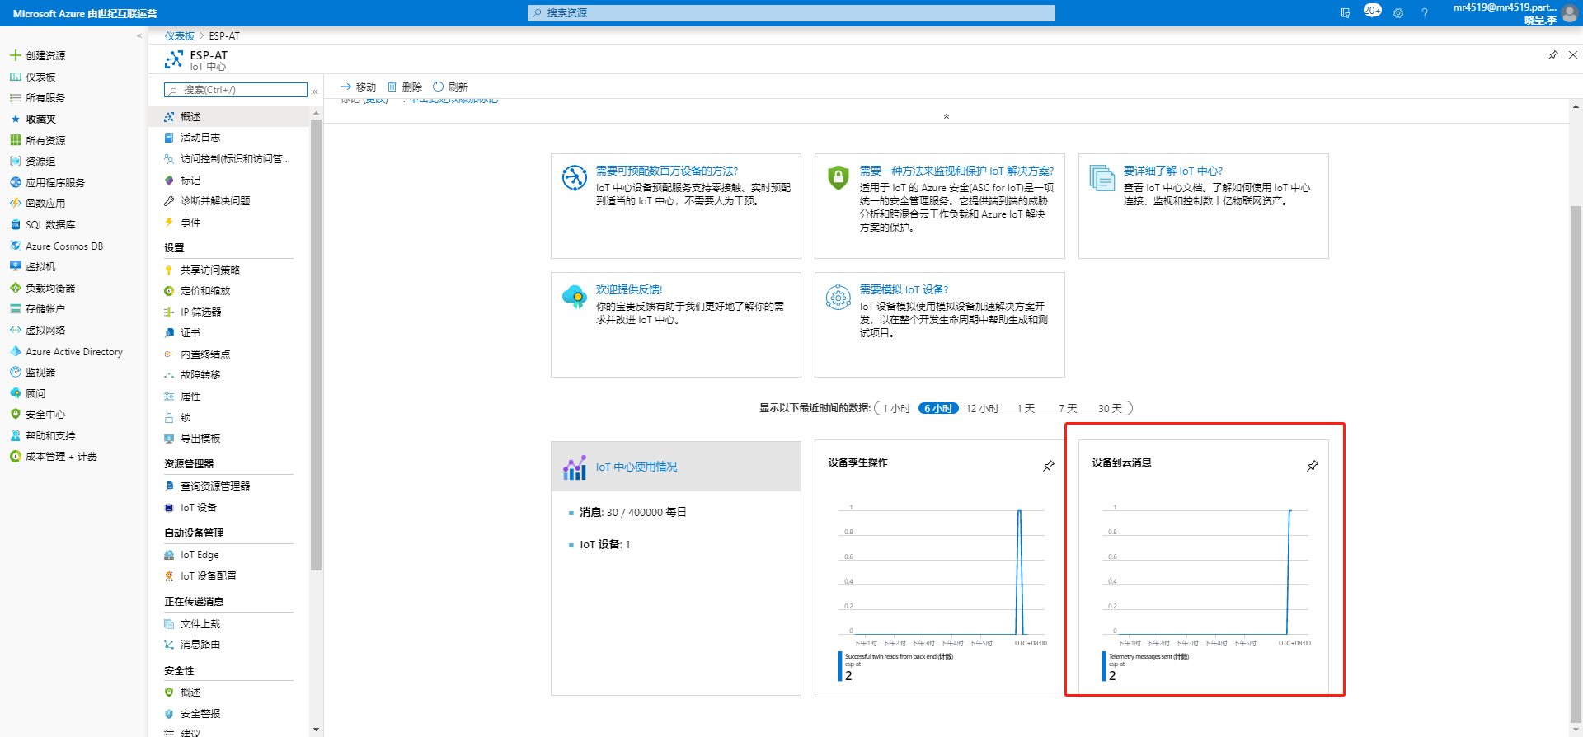This screenshot has height=737, width=1583.
Task: Click the IoT 中心使用情况 chart icon
Action: (x=574, y=467)
